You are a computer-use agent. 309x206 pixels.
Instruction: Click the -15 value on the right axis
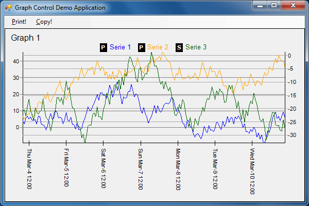click(292, 95)
